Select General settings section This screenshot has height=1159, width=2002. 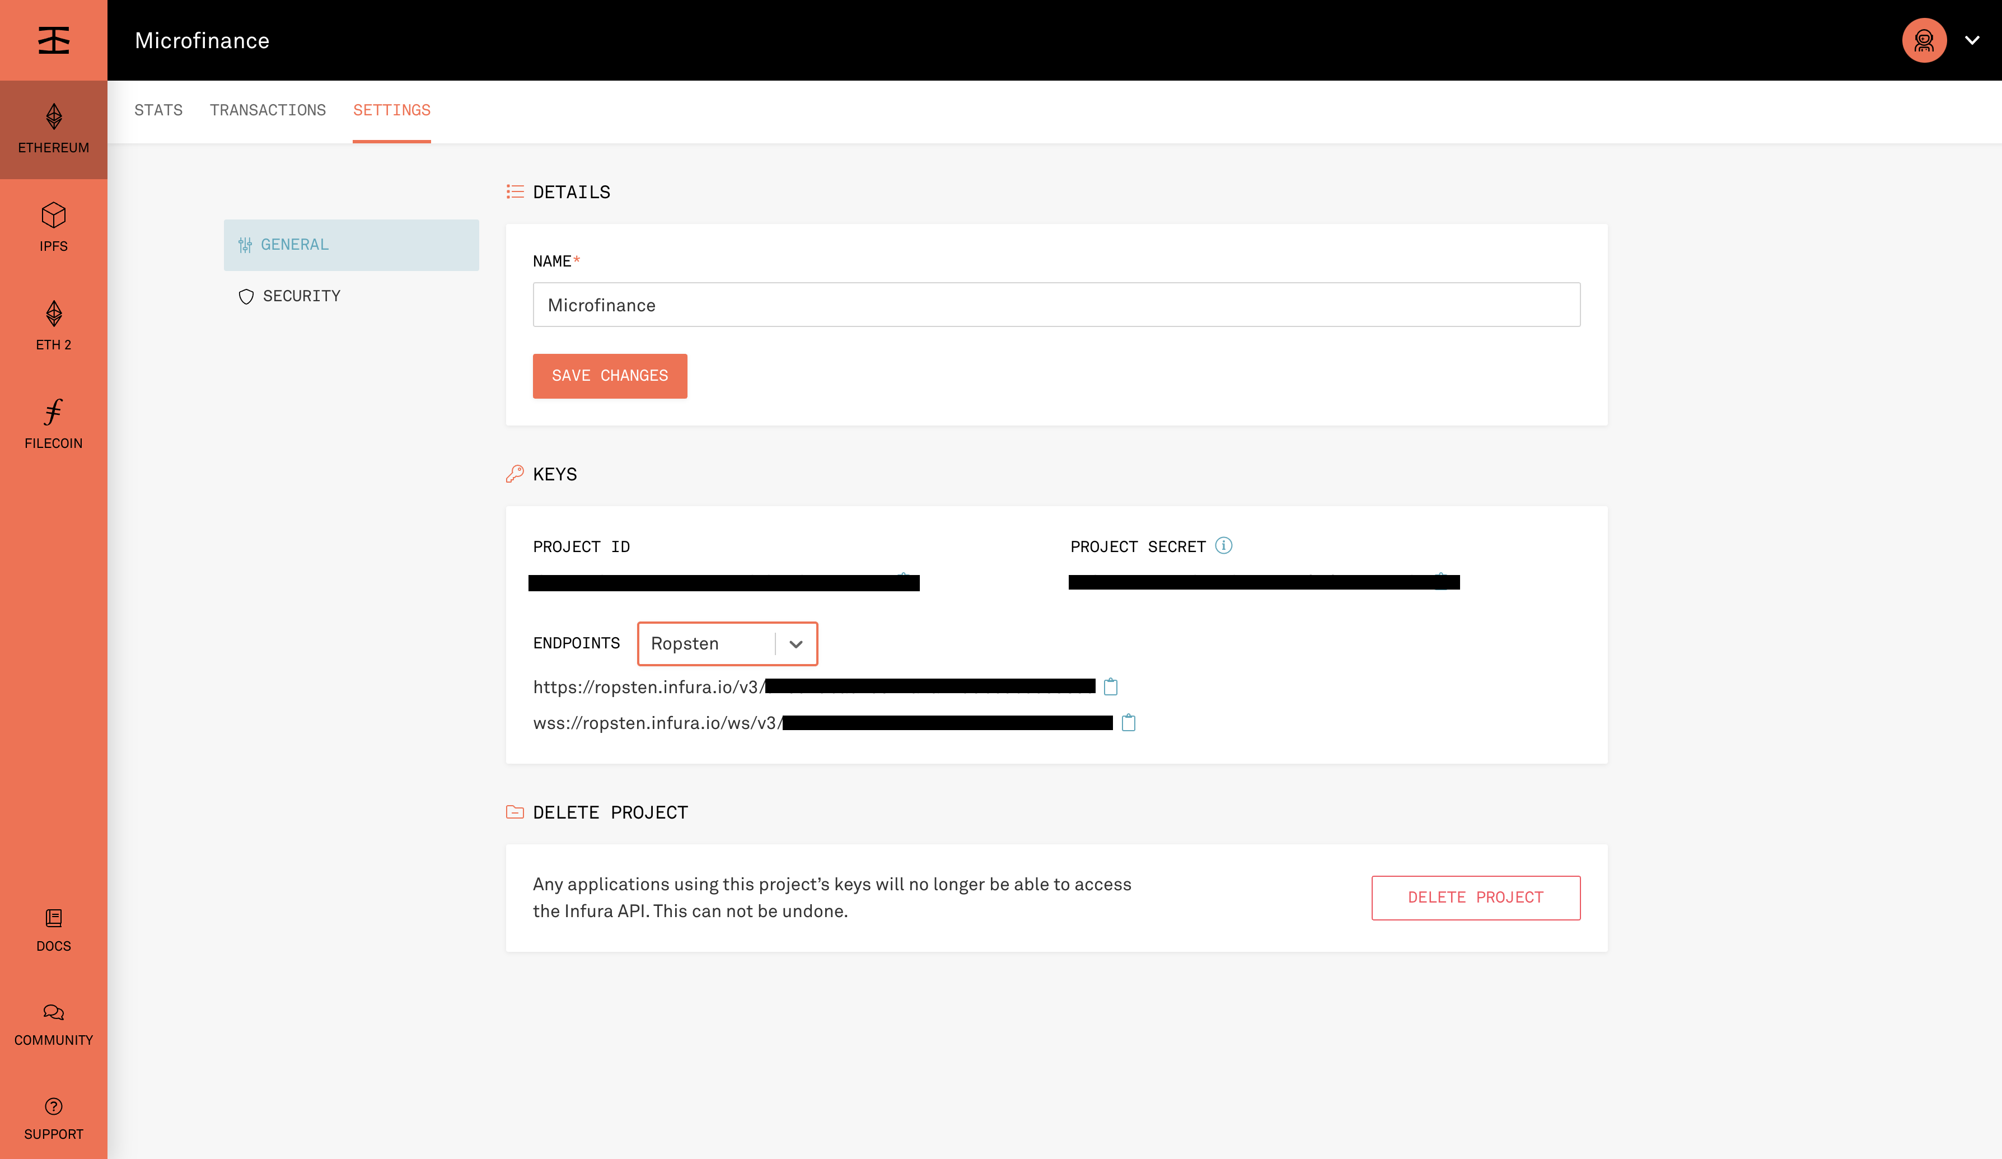pos(351,245)
